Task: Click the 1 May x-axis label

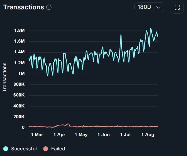Action: 81,135
